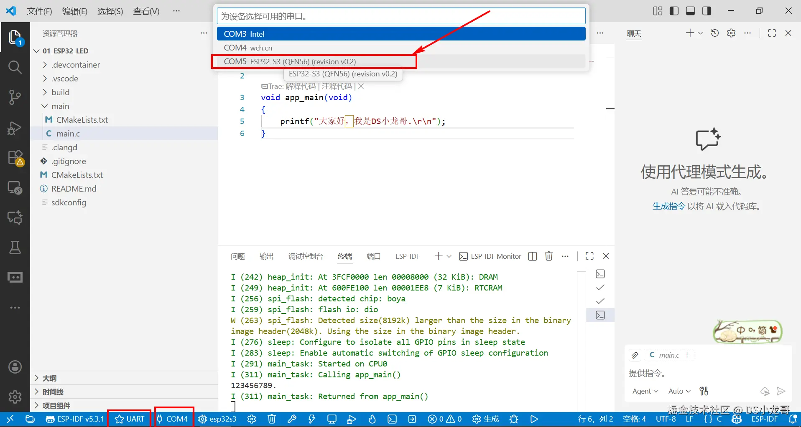Open SDK configuration gear next to esp32s3

252,419
